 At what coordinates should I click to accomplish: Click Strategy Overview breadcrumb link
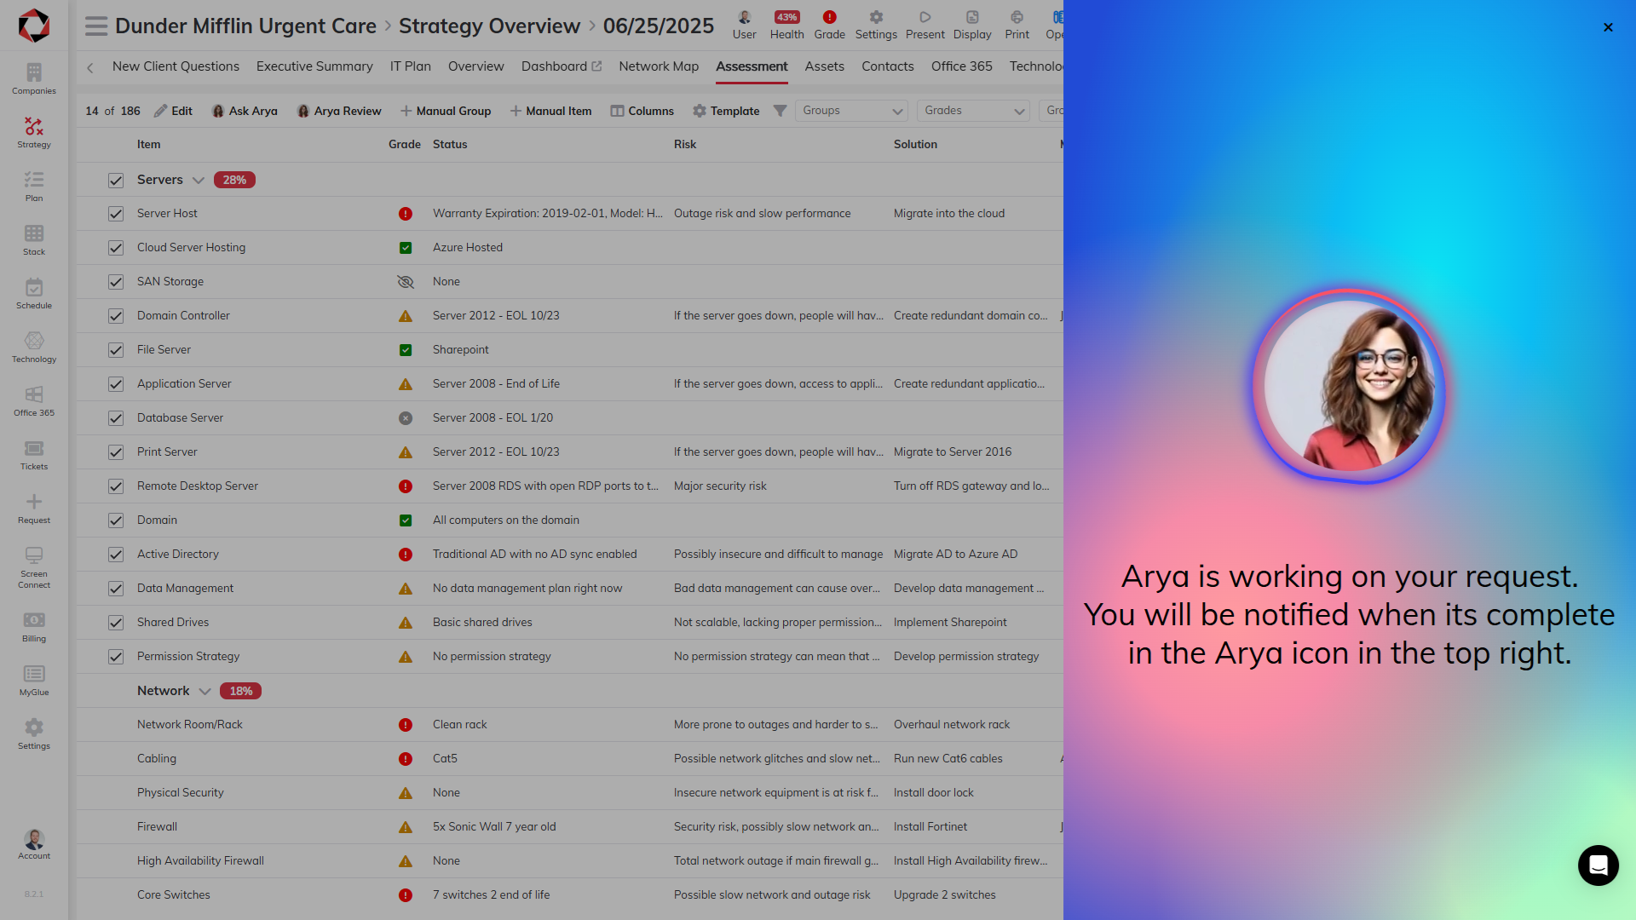pos(489,26)
